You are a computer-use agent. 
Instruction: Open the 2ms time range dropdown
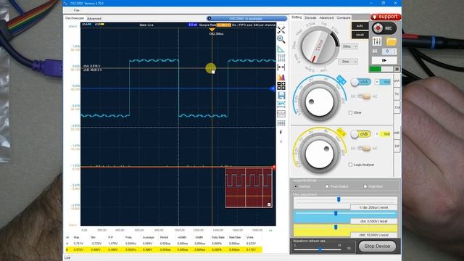click(x=348, y=61)
